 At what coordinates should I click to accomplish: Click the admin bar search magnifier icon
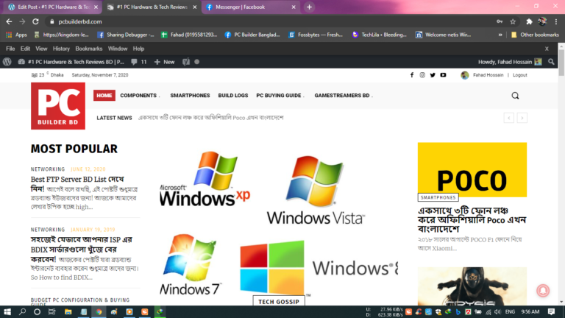coord(551,62)
